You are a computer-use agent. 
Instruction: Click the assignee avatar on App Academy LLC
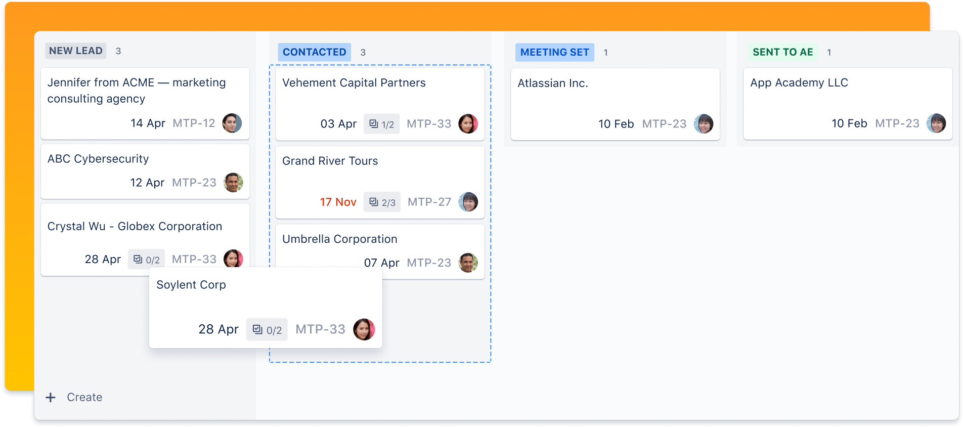pyautogui.click(x=937, y=123)
